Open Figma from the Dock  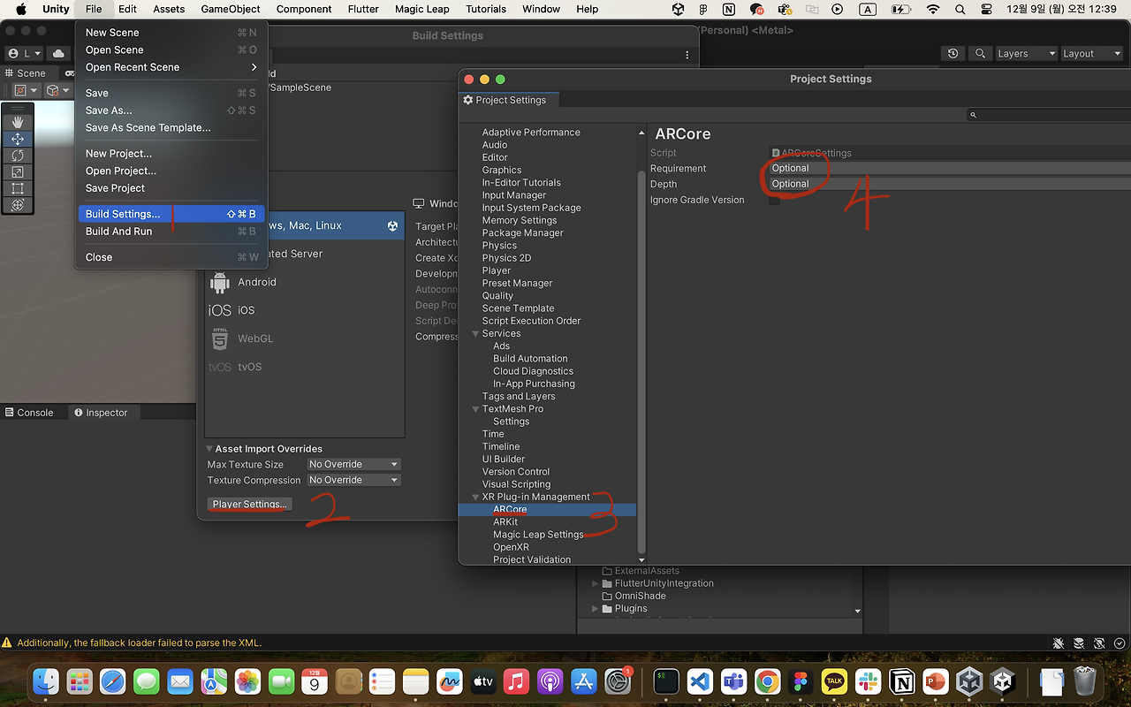[x=801, y=681]
